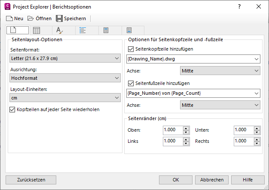This screenshot has width=269, height=190.
Task: Switch to the table grid options tab
Action: (x=37, y=30)
